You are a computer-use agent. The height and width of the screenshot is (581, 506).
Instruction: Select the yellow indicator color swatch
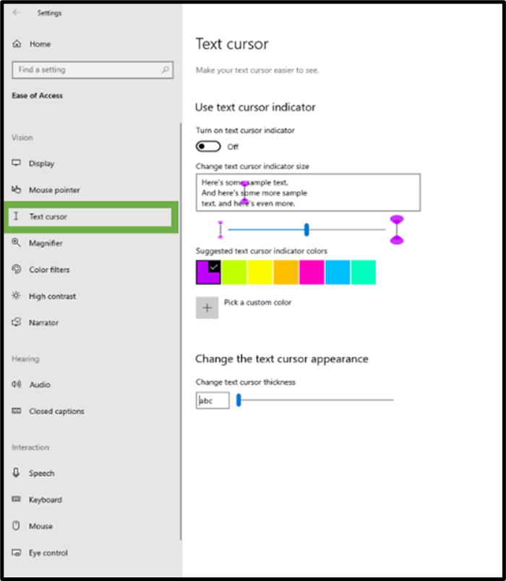(260, 272)
